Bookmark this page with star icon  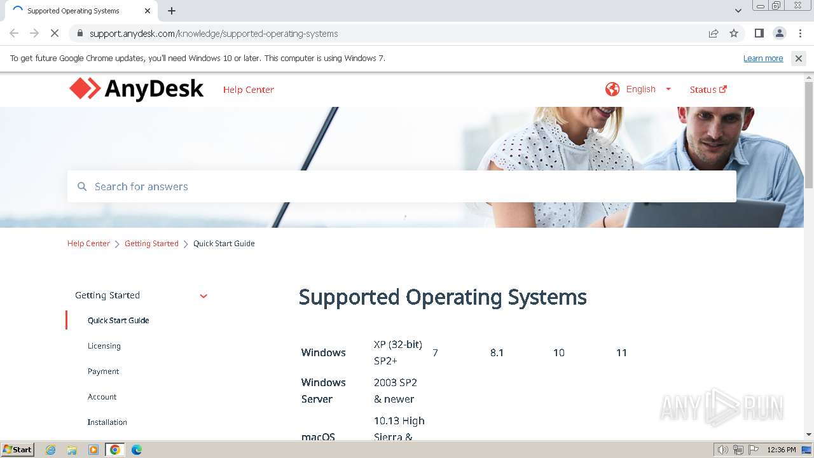[x=734, y=34]
